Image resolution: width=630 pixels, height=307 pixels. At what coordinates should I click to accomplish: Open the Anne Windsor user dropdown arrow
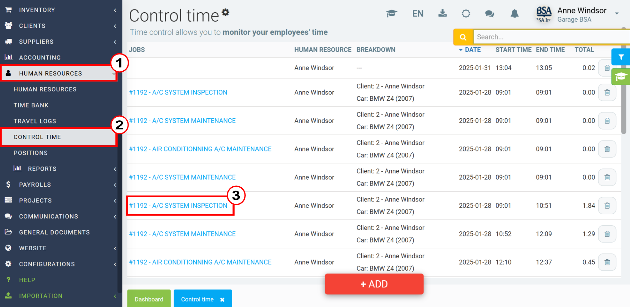(617, 13)
